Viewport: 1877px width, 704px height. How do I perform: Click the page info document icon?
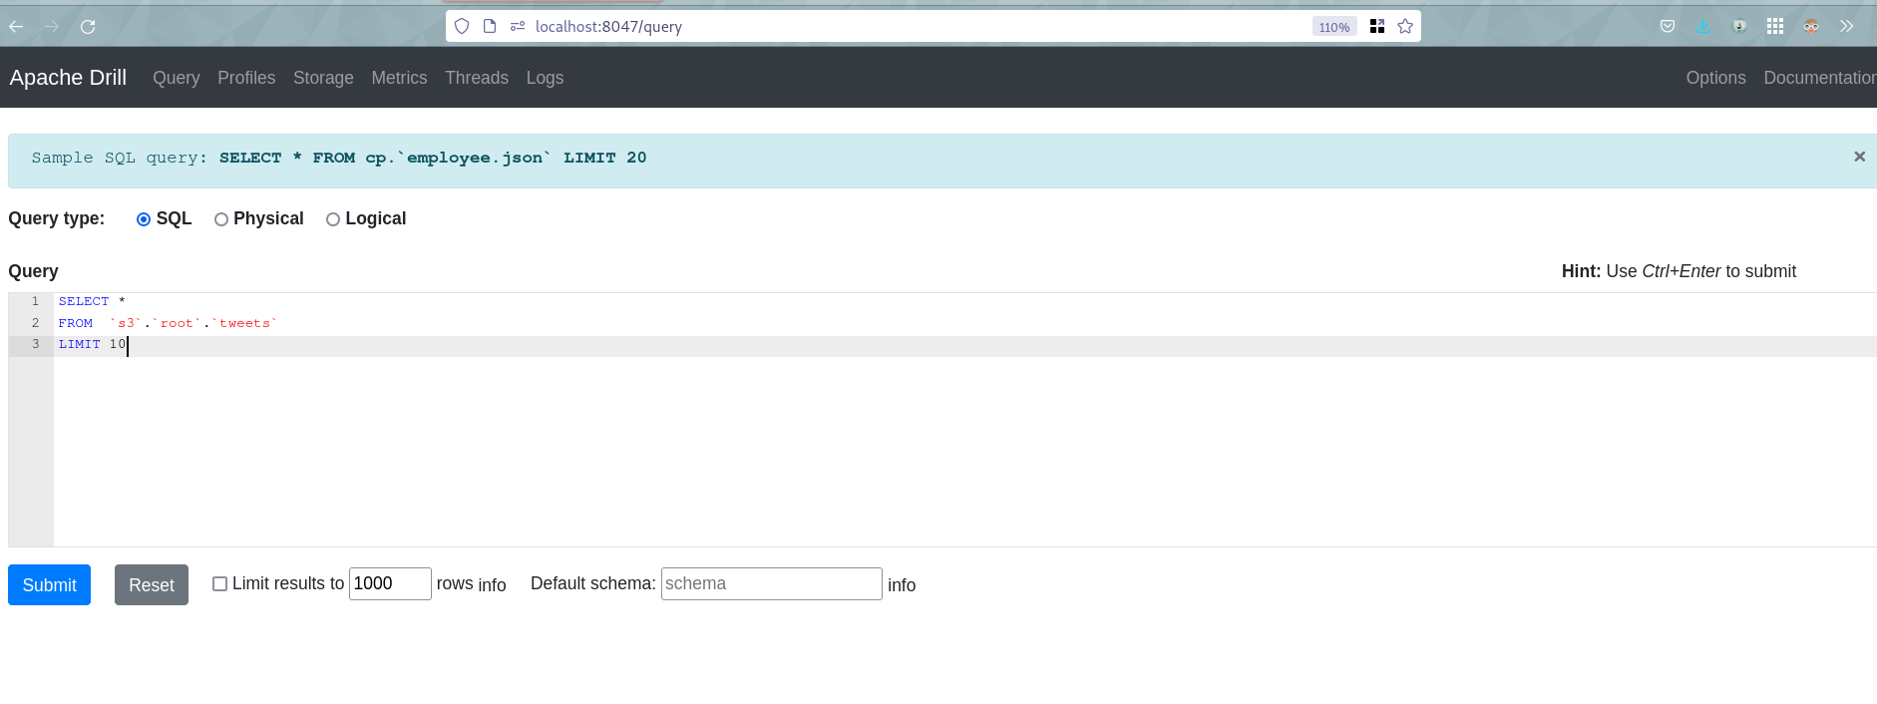tap(490, 26)
